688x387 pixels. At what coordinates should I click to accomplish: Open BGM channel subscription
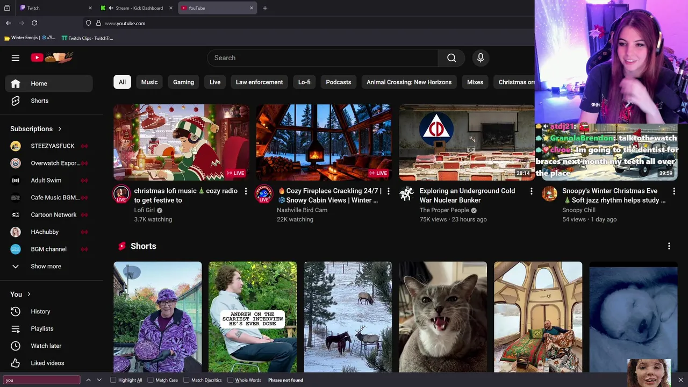(49, 249)
